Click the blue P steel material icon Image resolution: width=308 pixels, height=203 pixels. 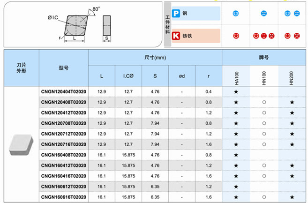click(x=176, y=14)
